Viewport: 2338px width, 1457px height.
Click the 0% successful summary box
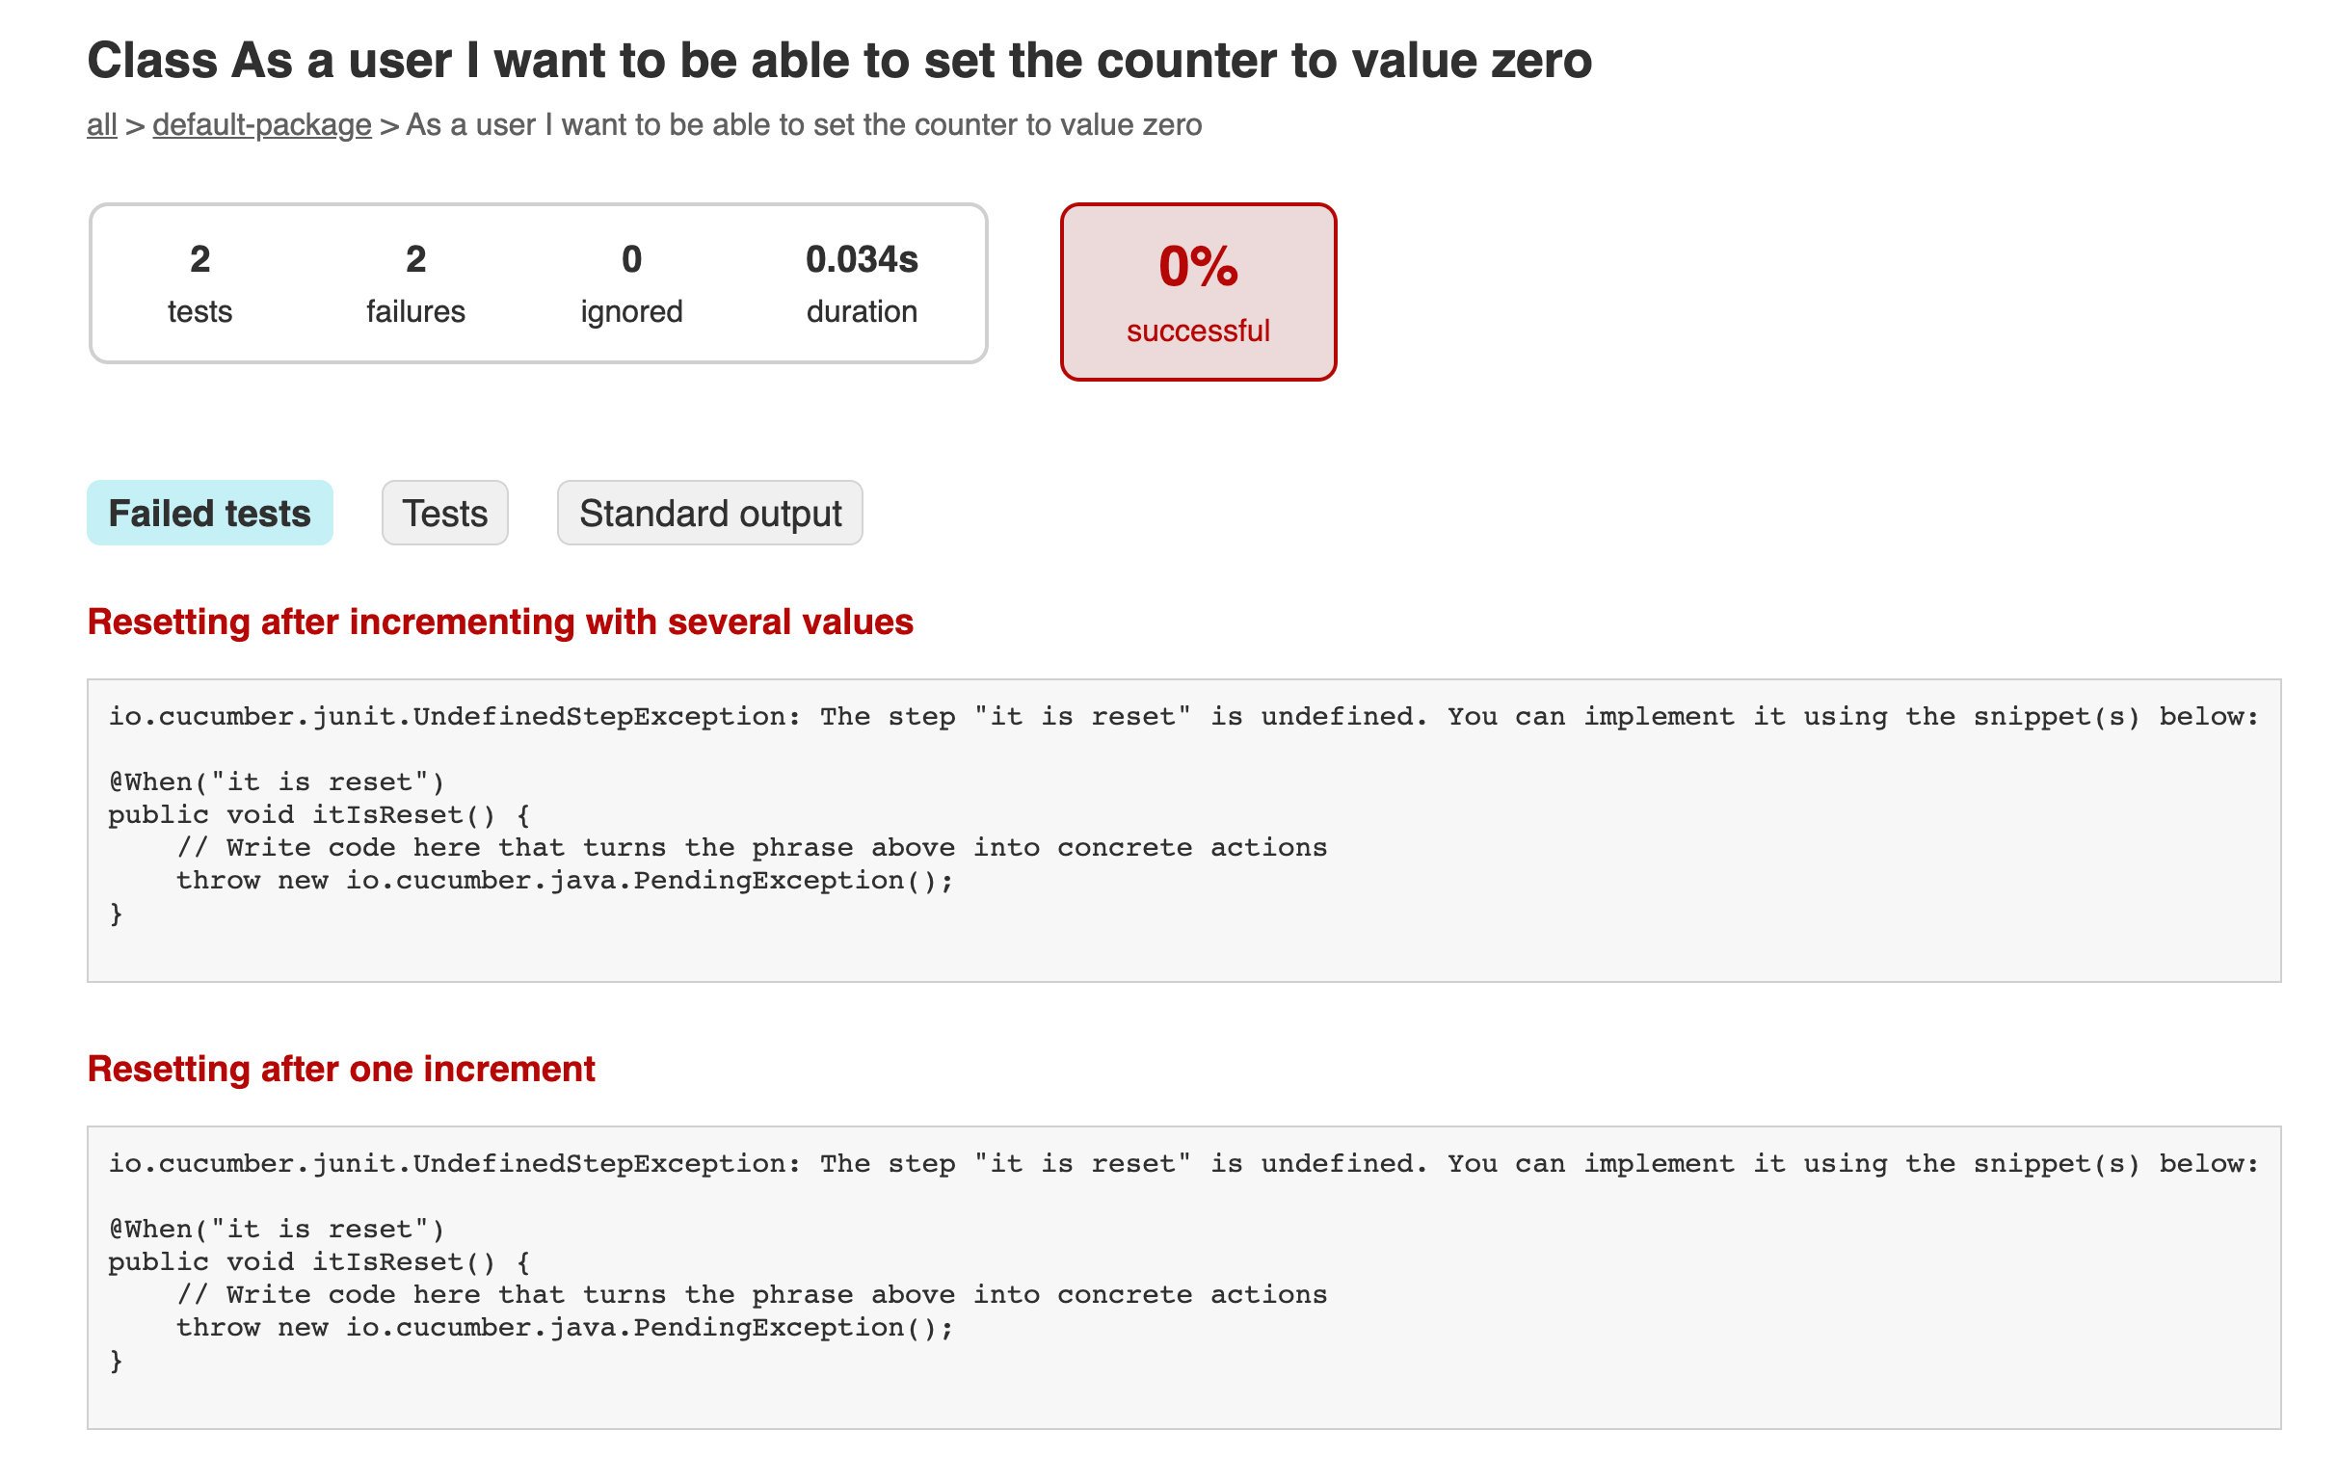click(x=1198, y=292)
